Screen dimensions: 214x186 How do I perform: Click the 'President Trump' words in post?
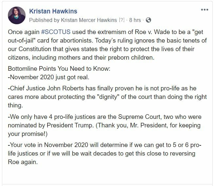coord(70,125)
